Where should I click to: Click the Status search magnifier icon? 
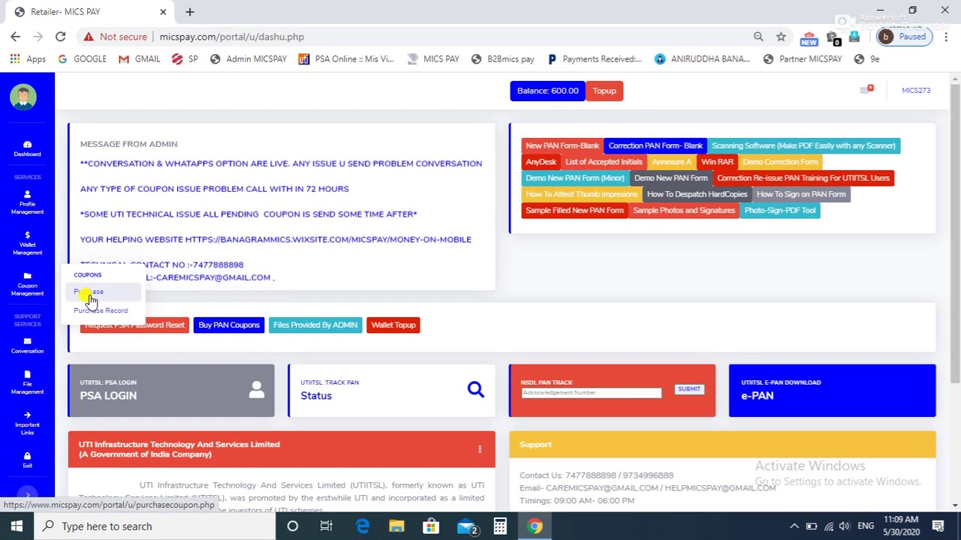click(475, 388)
